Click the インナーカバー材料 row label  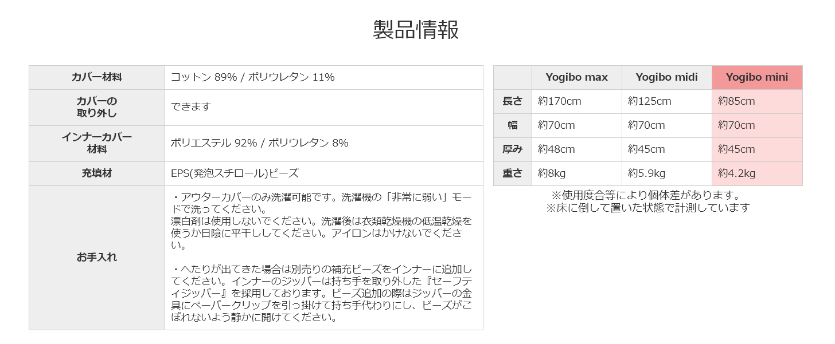(x=97, y=143)
